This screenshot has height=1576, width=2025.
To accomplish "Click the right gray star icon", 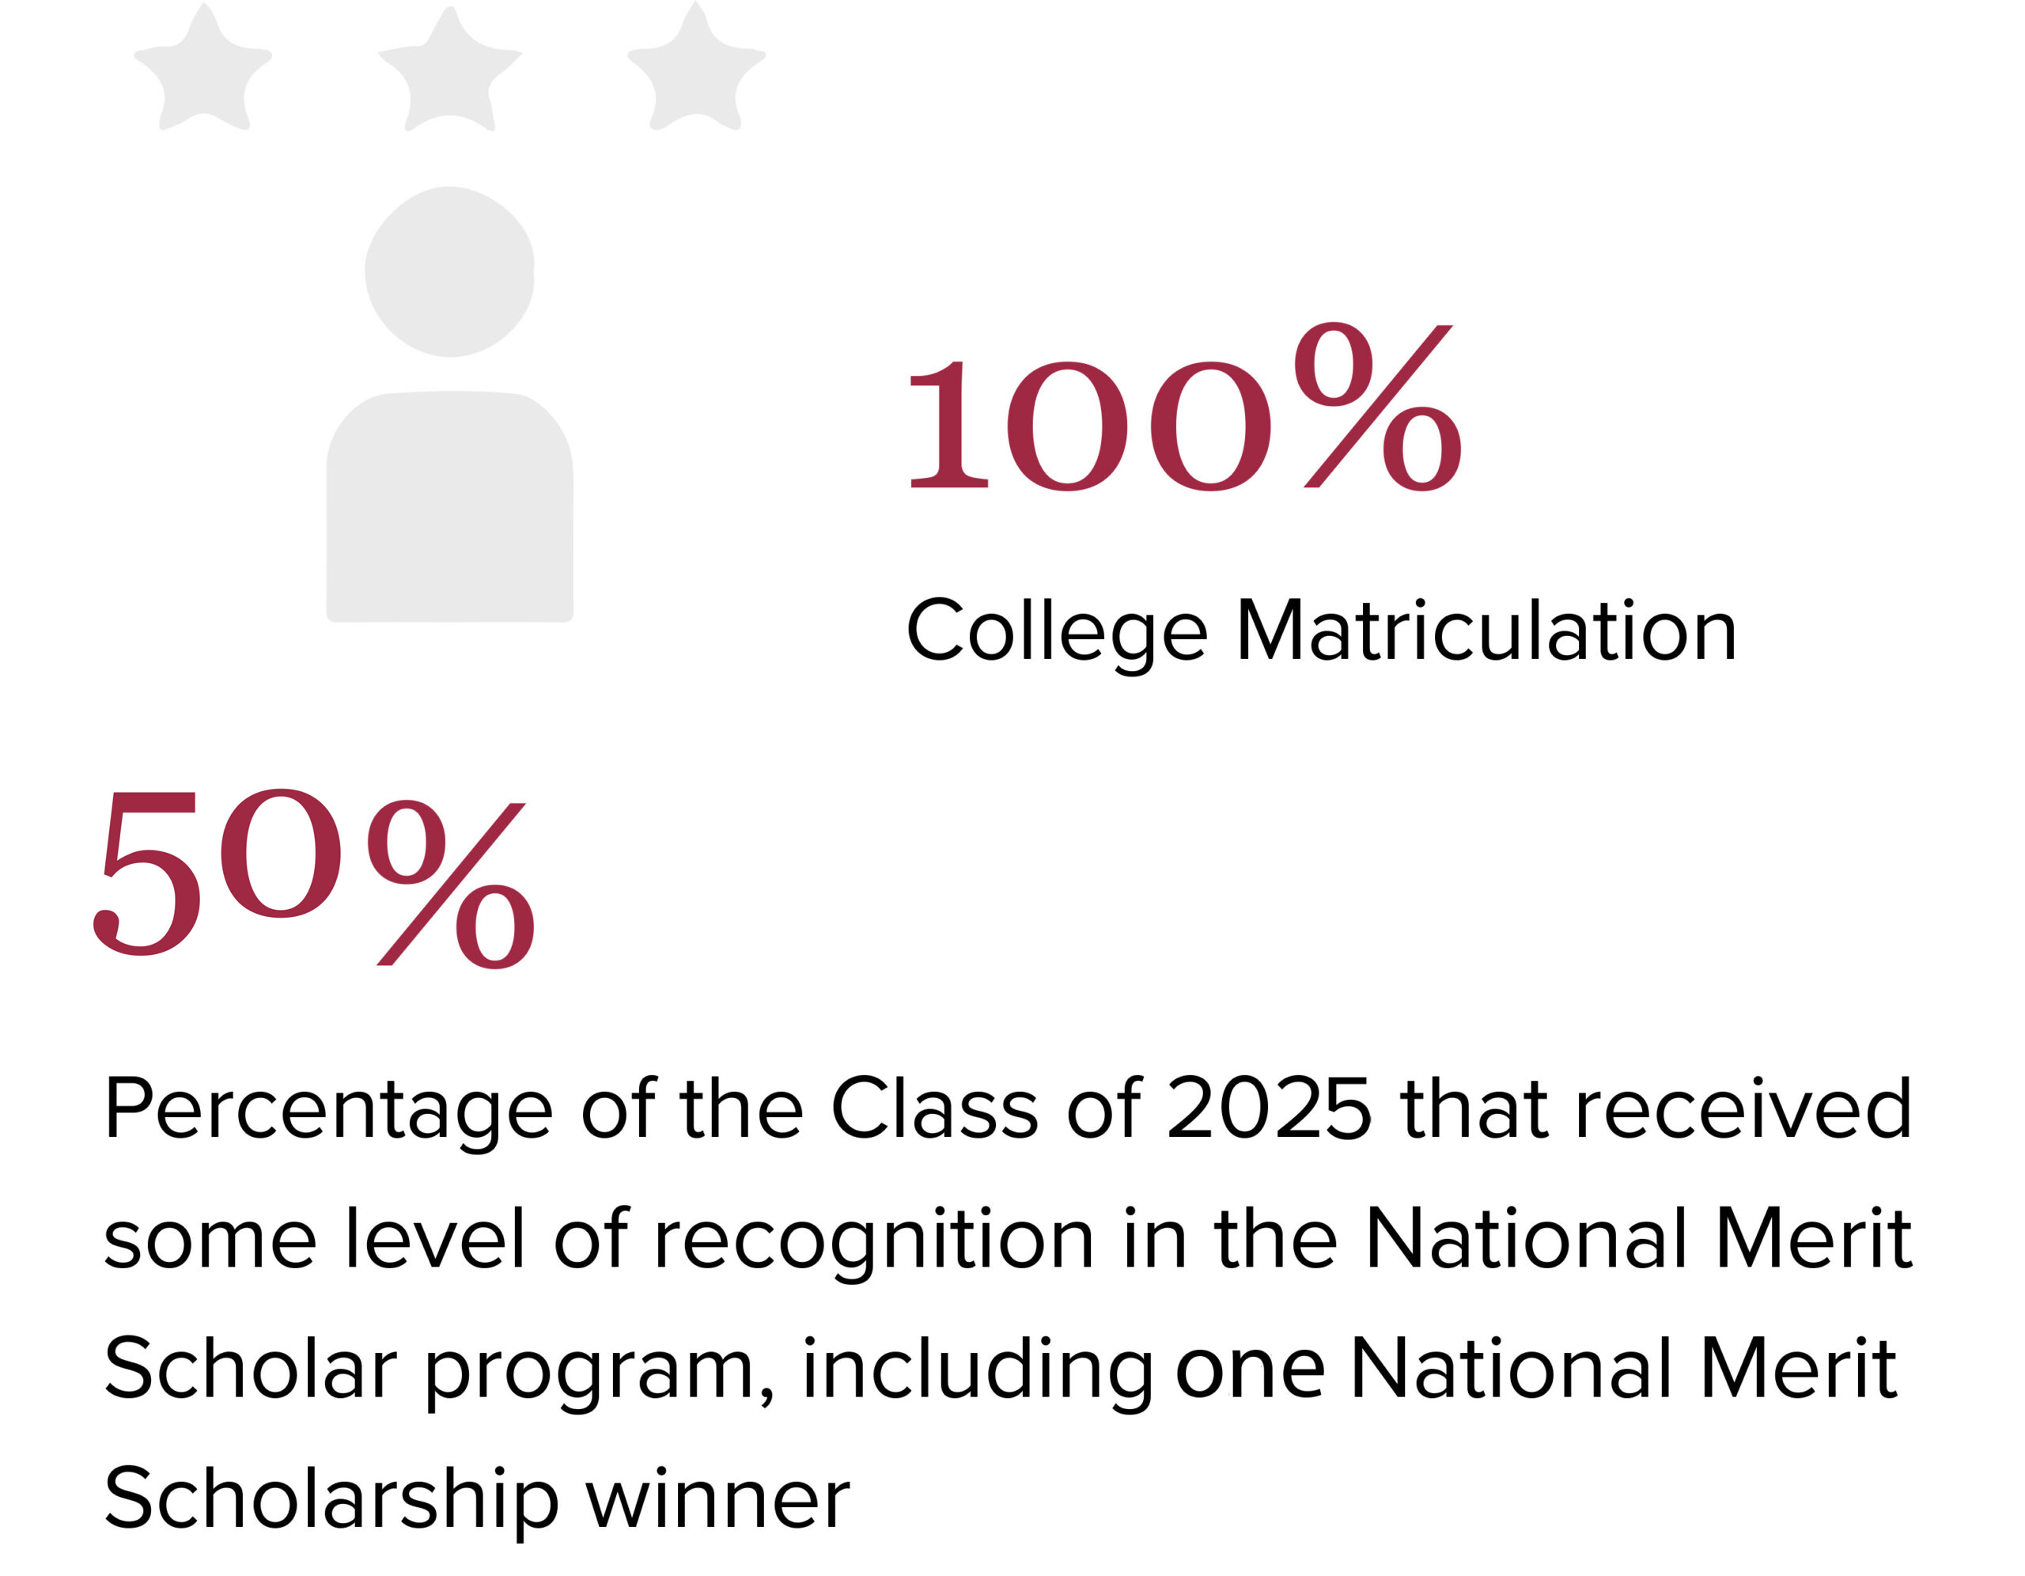I will (696, 65).
